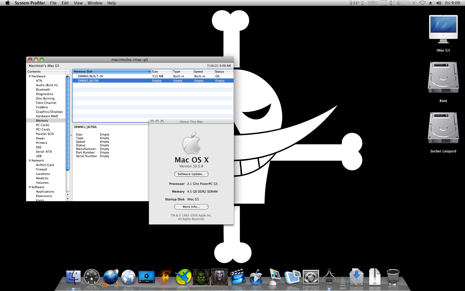Viewport: 465px width, 291px height.
Task: Click the Contents sidebar scrollbar thumb
Action: (68, 123)
